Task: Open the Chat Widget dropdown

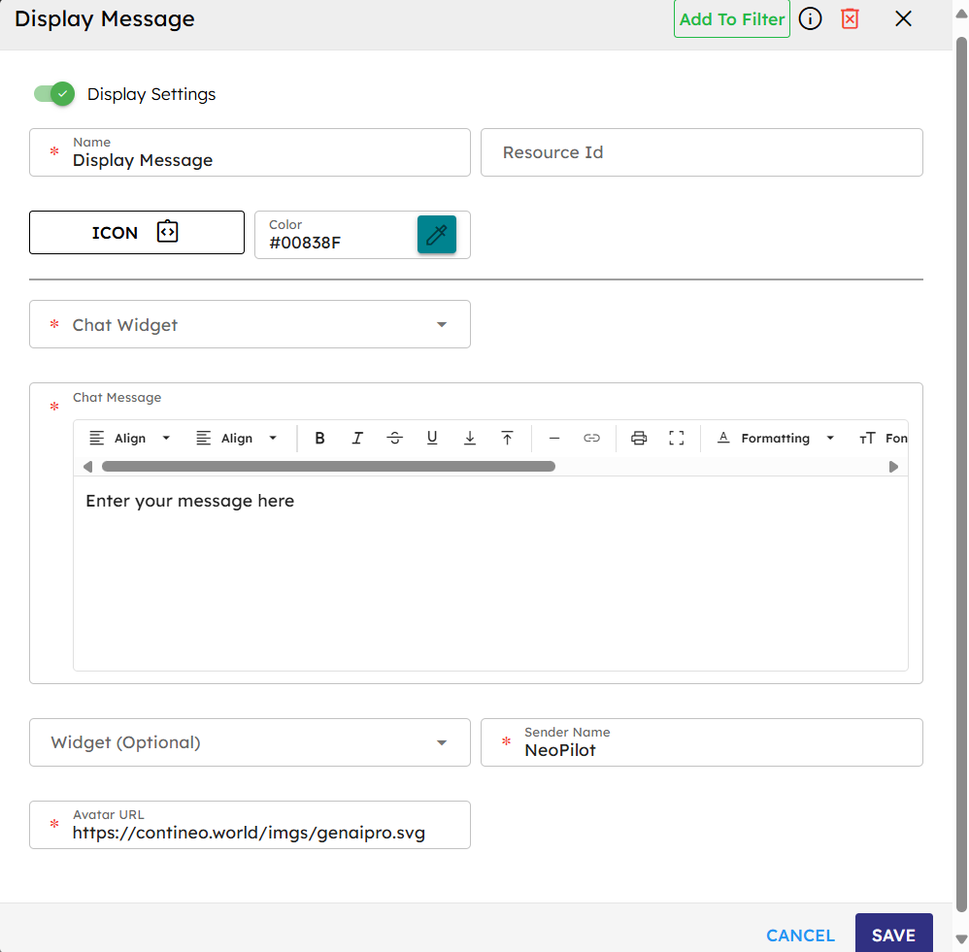Action: (250, 324)
